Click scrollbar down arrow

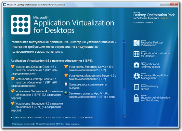(124, 116)
